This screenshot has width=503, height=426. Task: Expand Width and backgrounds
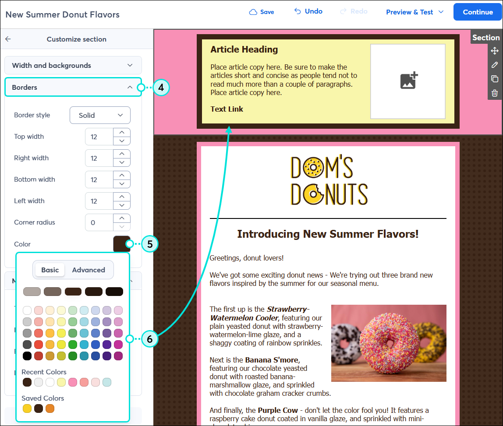(x=73, y=65)
